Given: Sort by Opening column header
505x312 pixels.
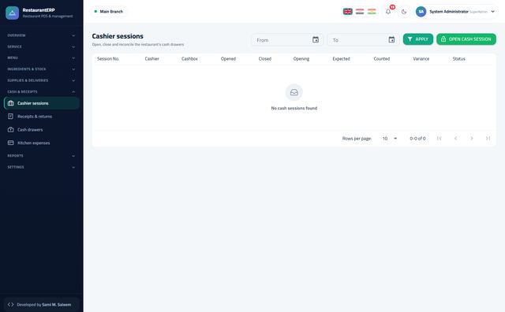Looking at the screenshot, I should point(301,59).
